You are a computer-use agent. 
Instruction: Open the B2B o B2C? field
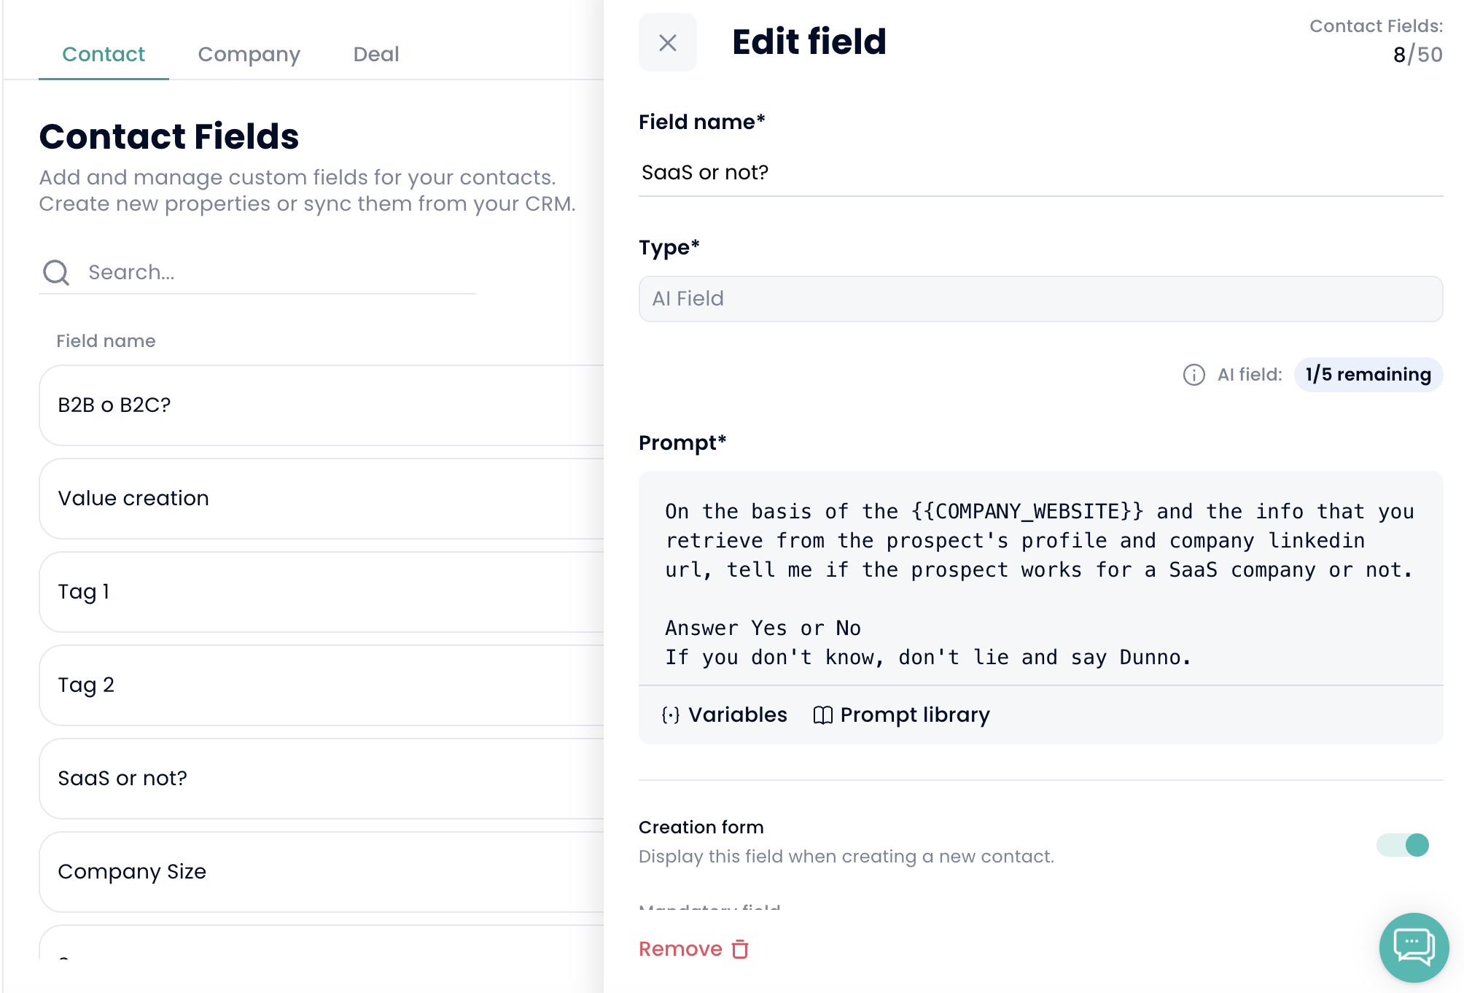pos(321,405)
